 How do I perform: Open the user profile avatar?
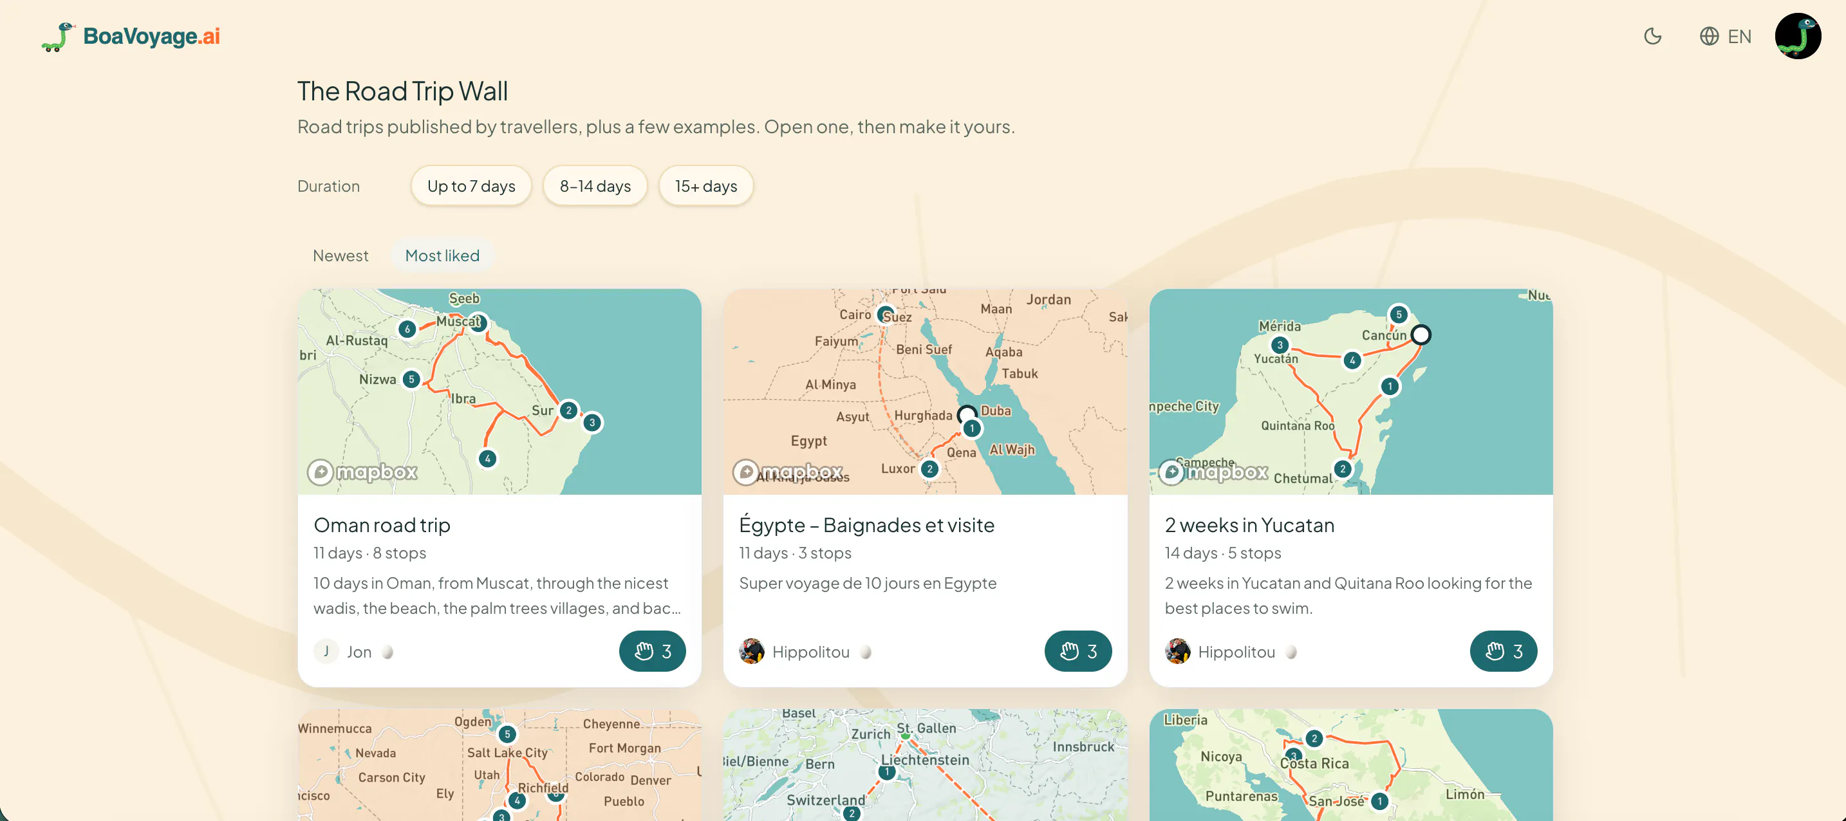click(x=1797, y=36)
